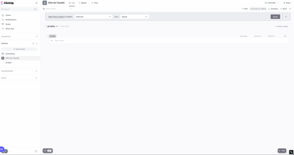Viewport: 294px width, 155px height.
Task: Add a column with plus icon
Action: [x=285, y=36]
